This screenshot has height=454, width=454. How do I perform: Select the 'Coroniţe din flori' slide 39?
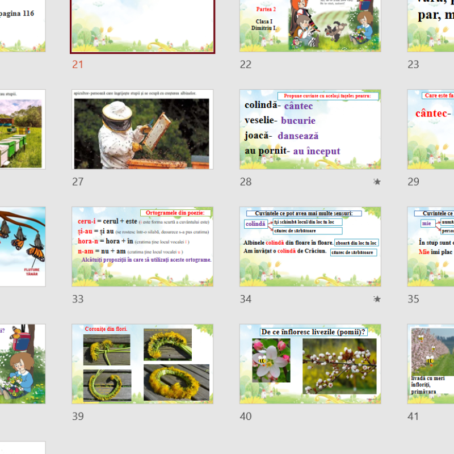pos(142,364)
